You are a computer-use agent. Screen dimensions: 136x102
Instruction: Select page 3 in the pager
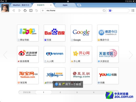pos(77,92)
